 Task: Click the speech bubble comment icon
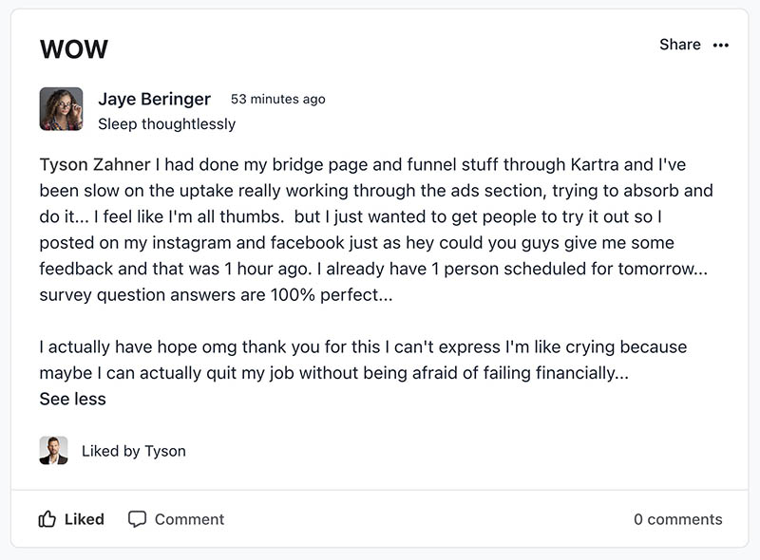tap(137, 519)
